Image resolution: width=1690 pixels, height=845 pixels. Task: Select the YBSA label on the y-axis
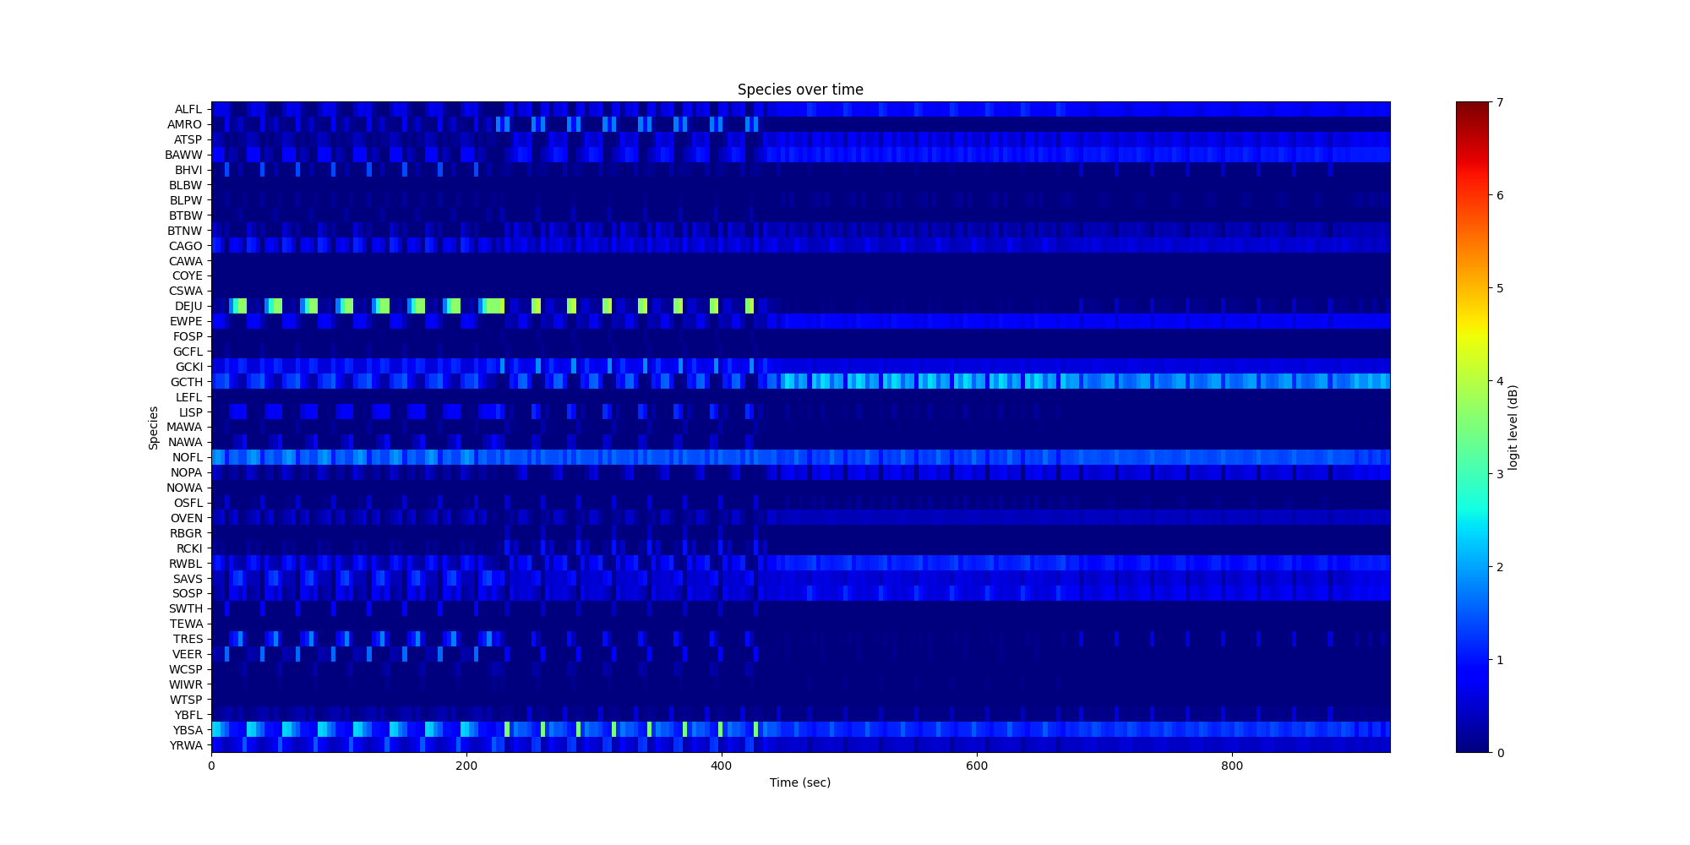pyautogui.click(x=188, y=730)
